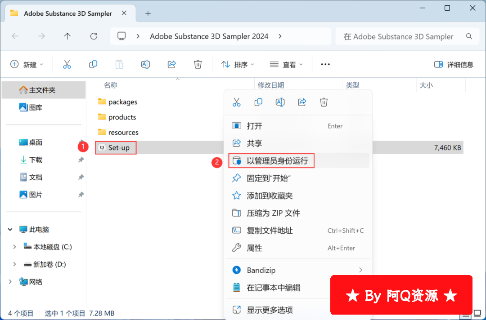The image size is (486, 320).
Task: Expand the 此电脑 tree node
Action: (10, 230)
